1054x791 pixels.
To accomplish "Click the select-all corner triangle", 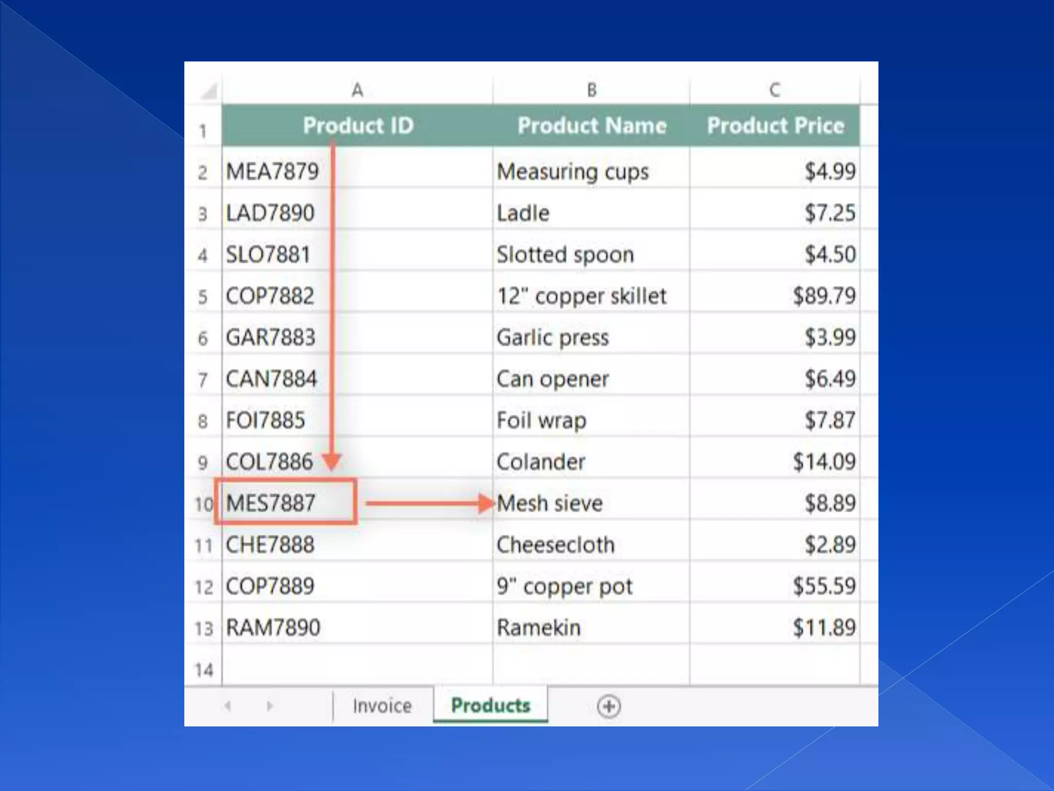I will (208, 92).
